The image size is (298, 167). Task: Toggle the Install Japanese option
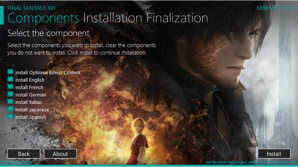click(x=10, y=109)
